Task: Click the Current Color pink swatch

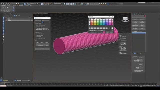Action: pos(104,32)
